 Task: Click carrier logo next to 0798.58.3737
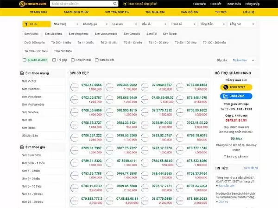point(75,125)
